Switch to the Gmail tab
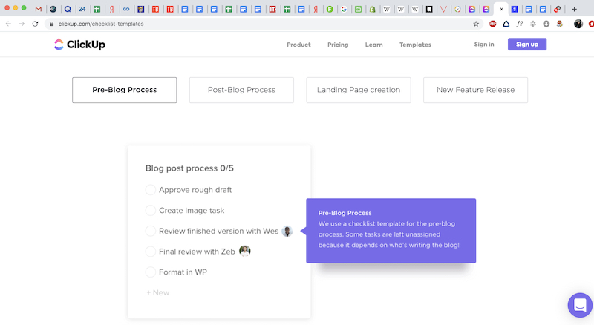This screenshot has width=594, height=325. [39, 9]
